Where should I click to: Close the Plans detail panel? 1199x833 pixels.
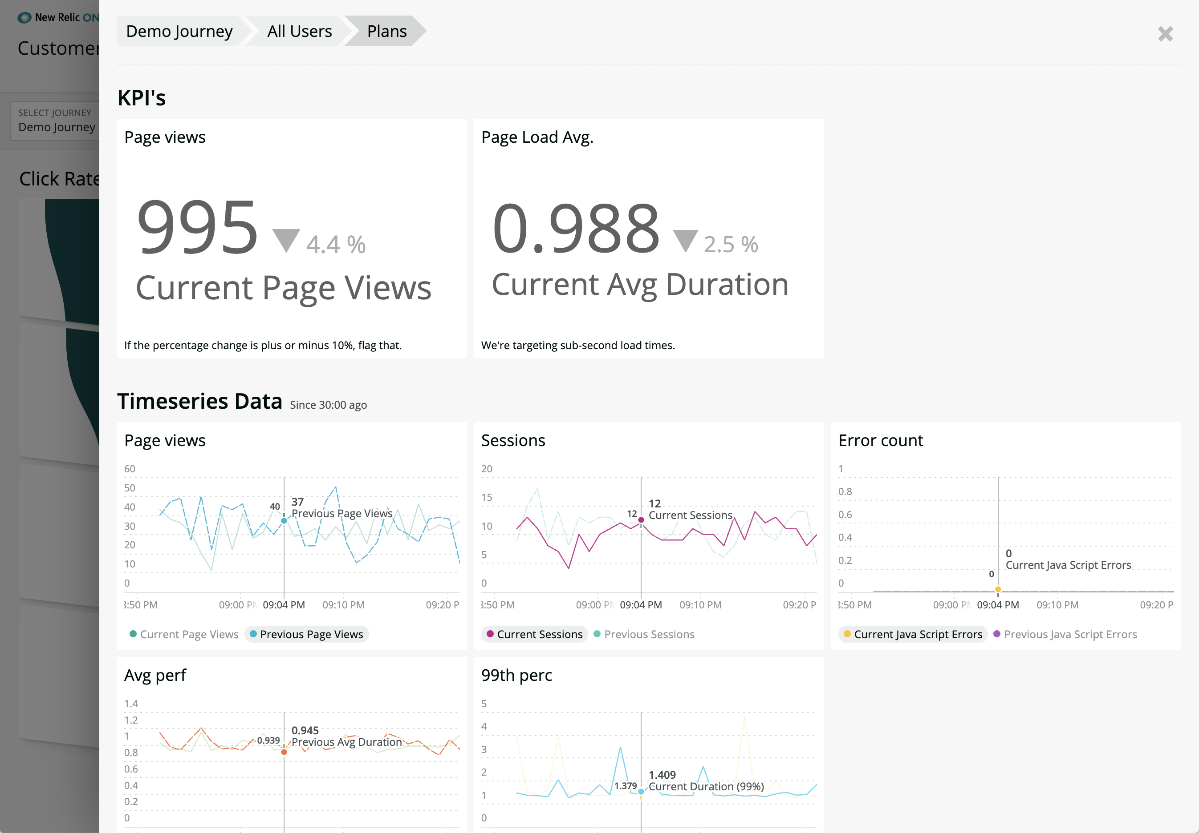(x=1165, y=34)
